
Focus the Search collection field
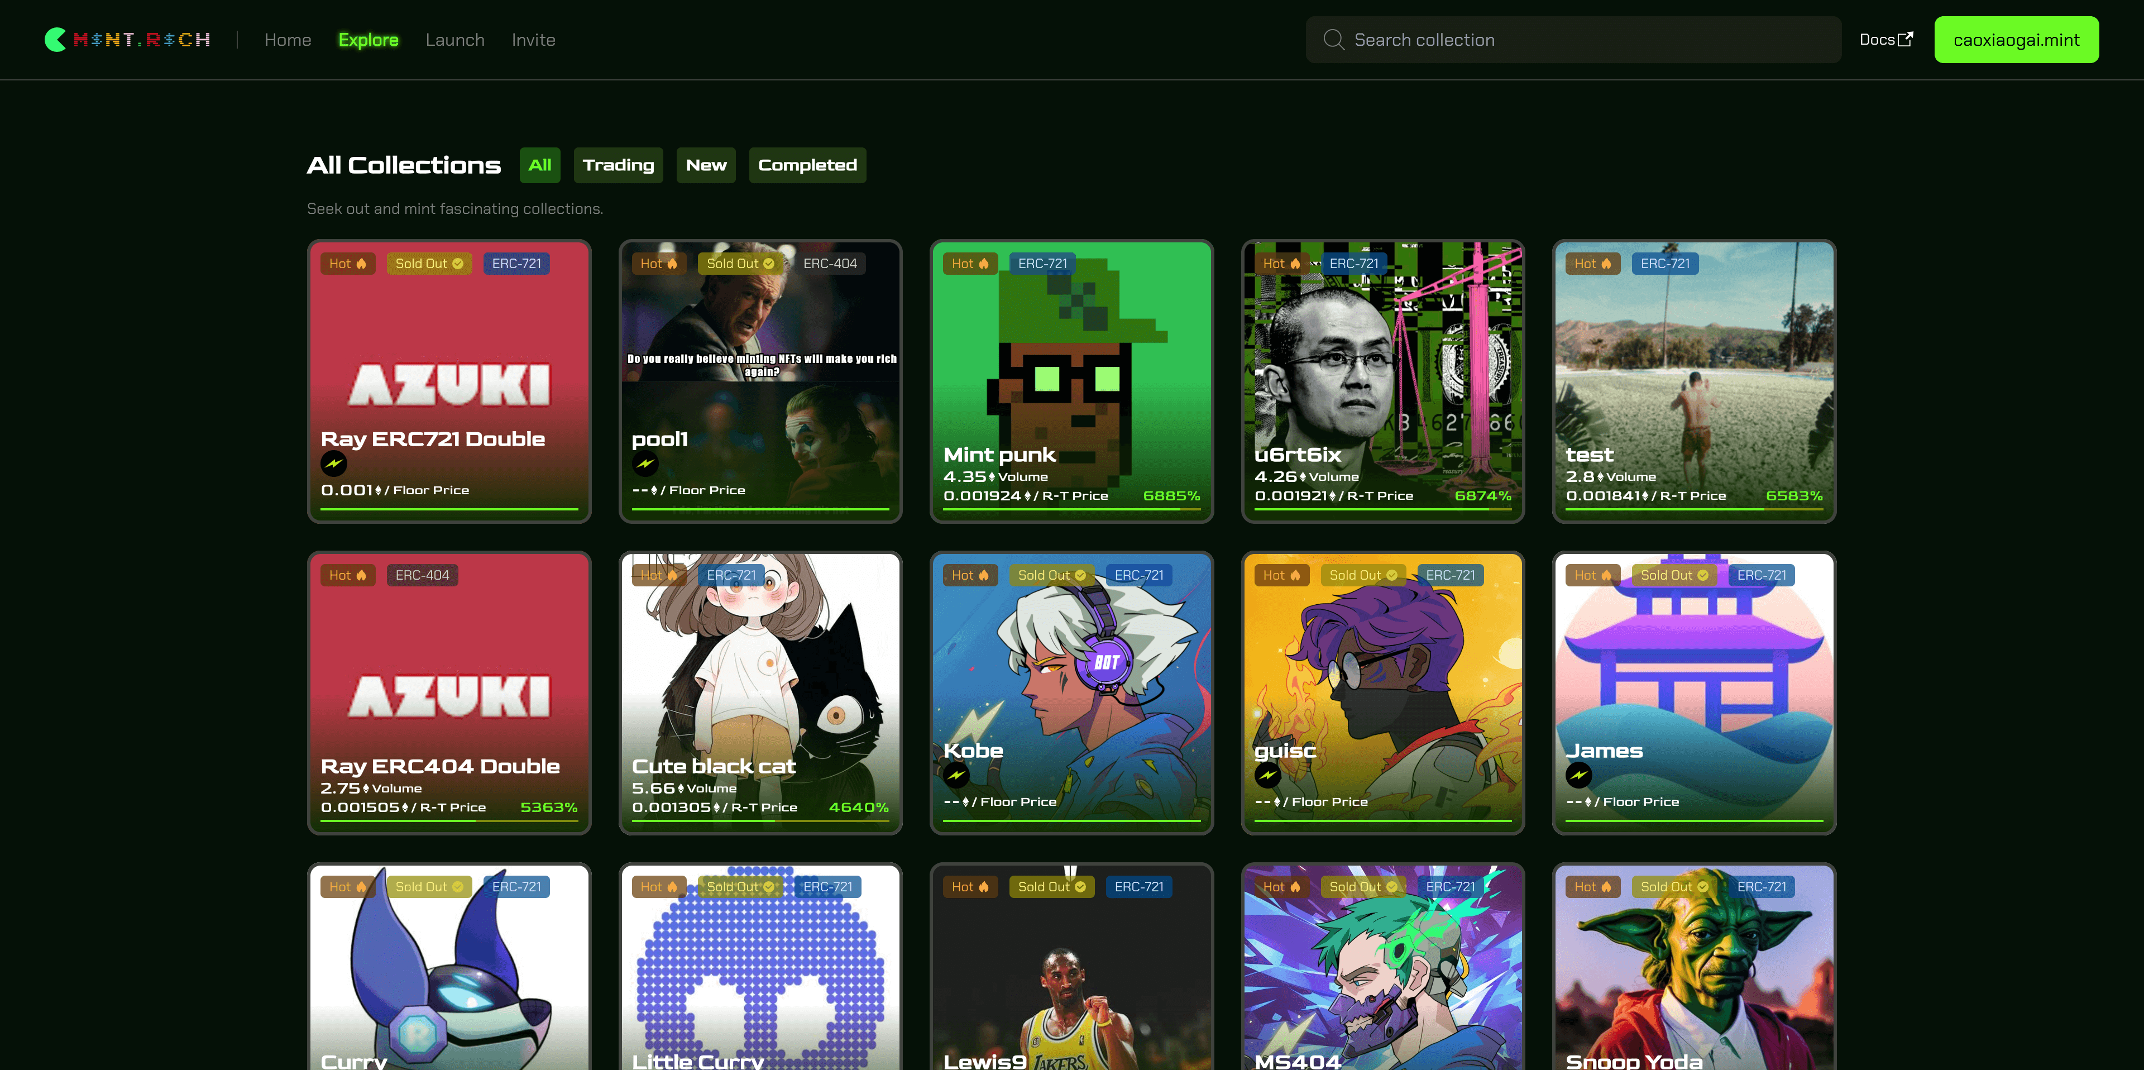click(x=1581, y=39)
